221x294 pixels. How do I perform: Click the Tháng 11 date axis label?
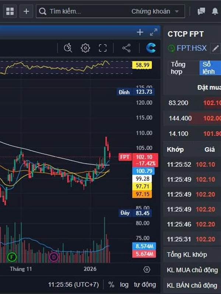coord(21,269)
